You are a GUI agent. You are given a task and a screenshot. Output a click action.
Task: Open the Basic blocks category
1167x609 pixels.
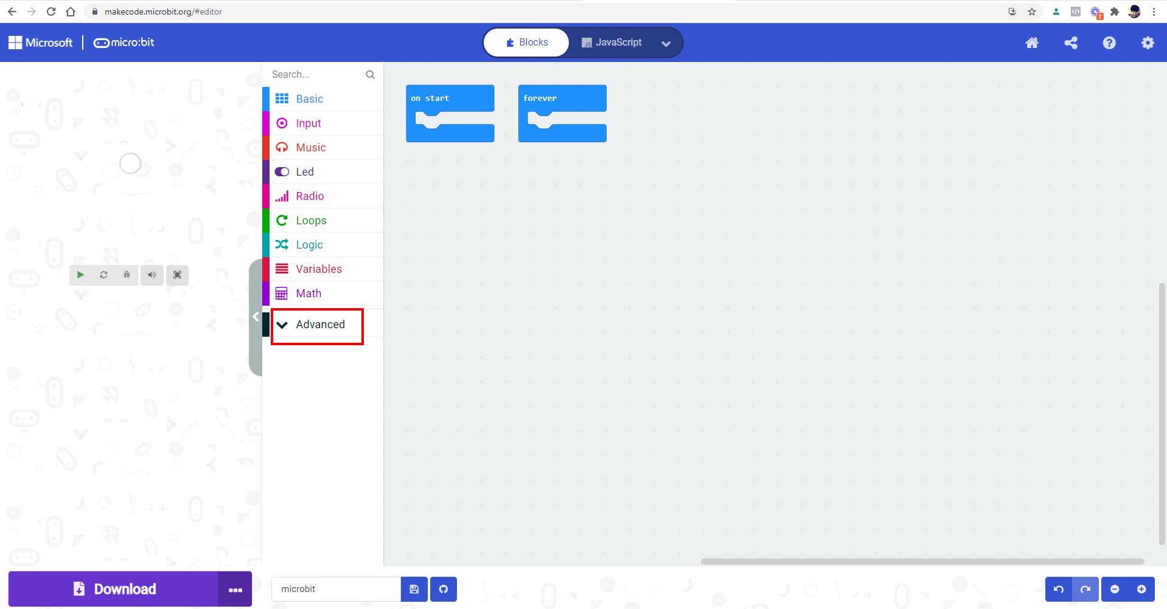point(309,99)
